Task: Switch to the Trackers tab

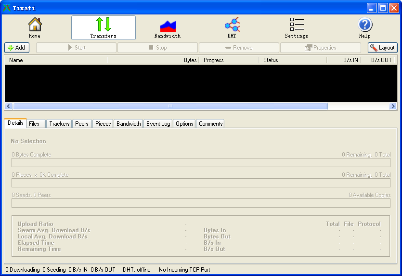Action: (x=59, y=124)
